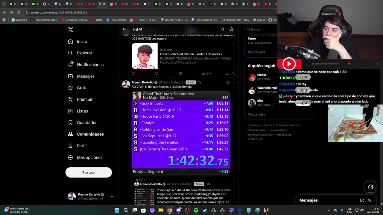Open Recibidos (40) Gmail bookmark
This screenshot has height=215, width=383.
click(x=235, y=20)
